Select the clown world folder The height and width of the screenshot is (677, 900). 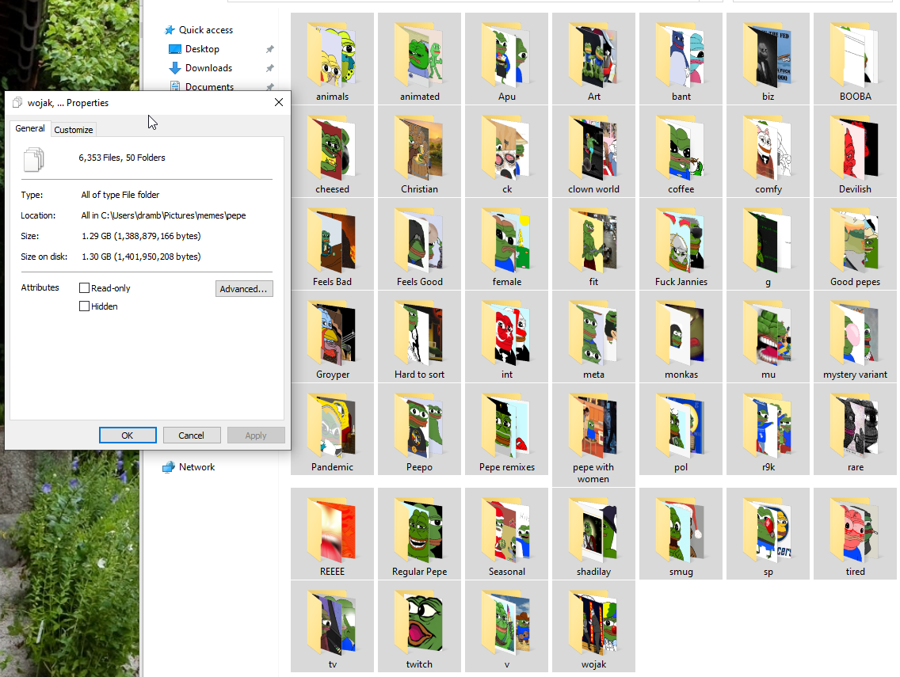point(593,151)
